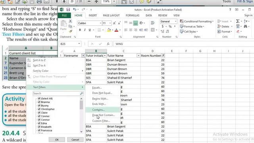Click the Excel Help question mark
254x143 pixels.
(230, 10)
